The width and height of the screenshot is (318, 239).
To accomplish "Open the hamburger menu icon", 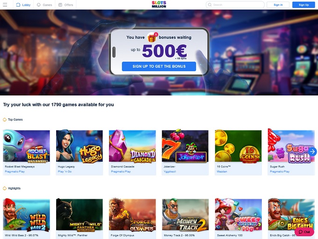I will click(x=5, y=5).
